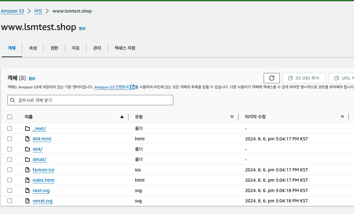Switch to the 권한 tab

tap(54, 48)
